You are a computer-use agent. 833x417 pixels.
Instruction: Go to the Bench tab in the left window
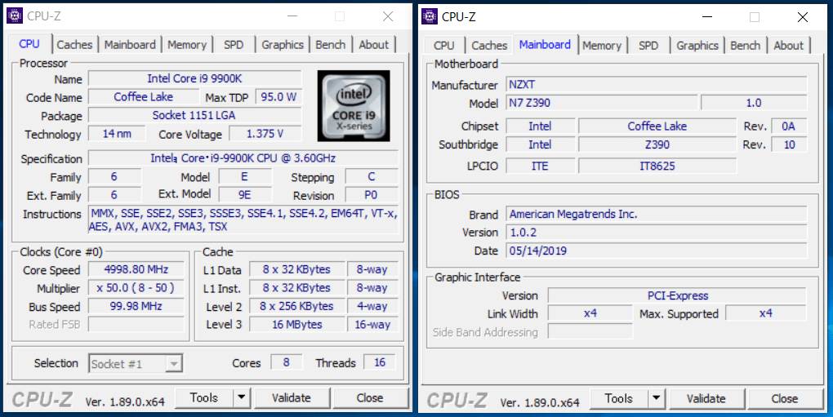[331, 45]
